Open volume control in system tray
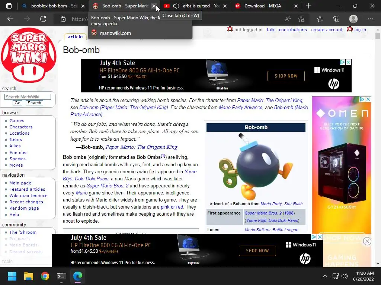 pyautogui.click(x=345, y=276)
